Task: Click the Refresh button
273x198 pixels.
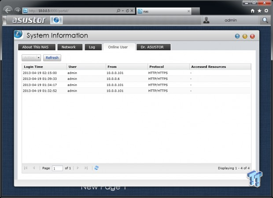Action: [52, 58]
